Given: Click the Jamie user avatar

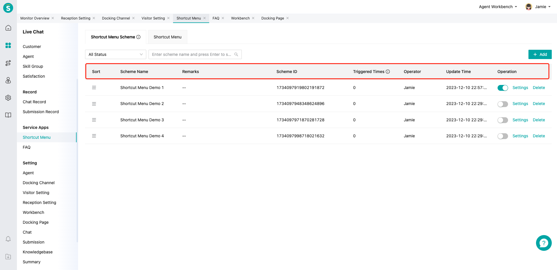Looking at the screenshot, I should tap(529, 7).
